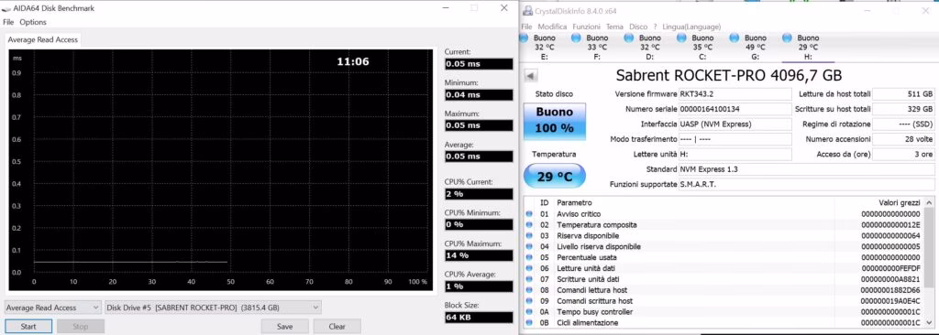Click the Save button in AIDA64
Image resolution: width=939 pixels, height=335 pixels.
(284, 327)
